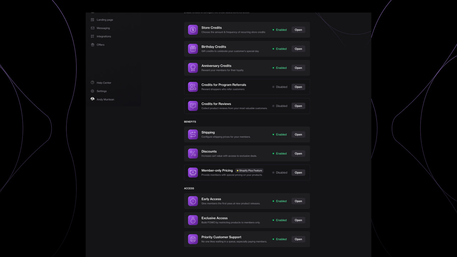Click the Shopify Plus Feature badge

249,170
